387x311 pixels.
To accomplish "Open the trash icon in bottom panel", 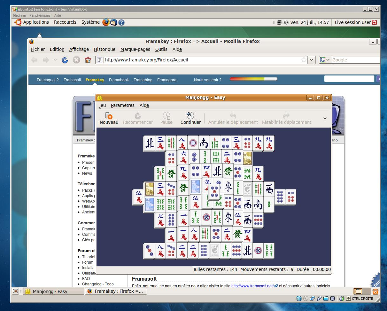I will click(375, 291).
